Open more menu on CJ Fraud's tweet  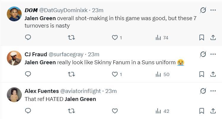click(213, 54)
